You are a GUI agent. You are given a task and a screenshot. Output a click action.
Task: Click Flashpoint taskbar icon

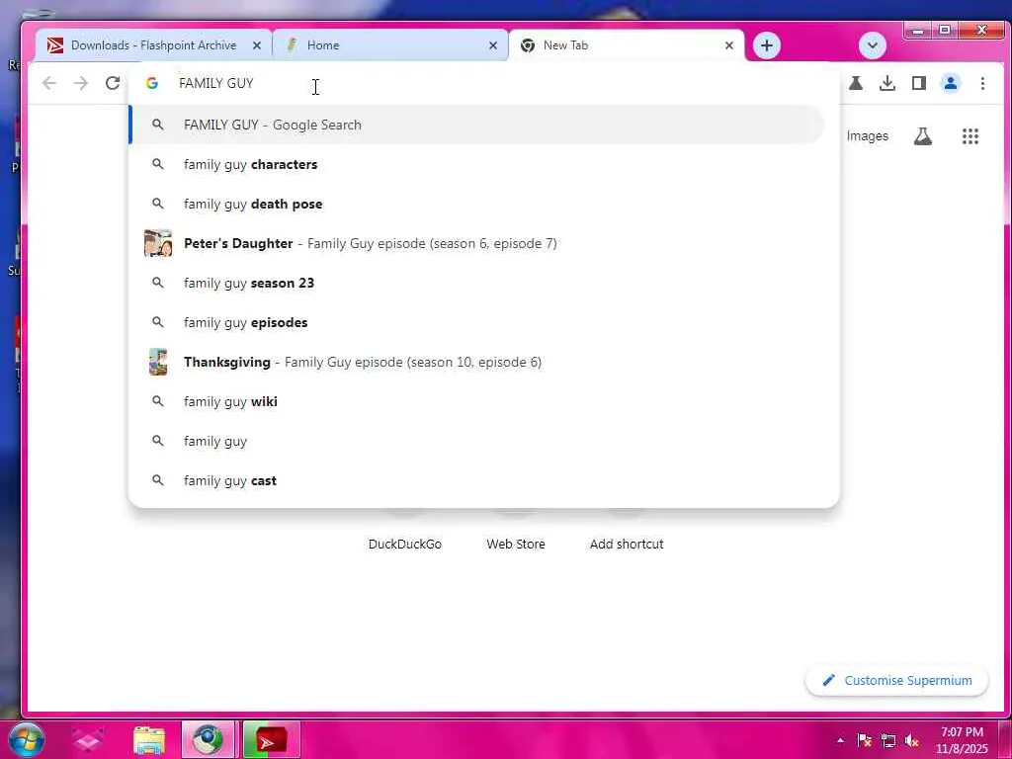272,740
